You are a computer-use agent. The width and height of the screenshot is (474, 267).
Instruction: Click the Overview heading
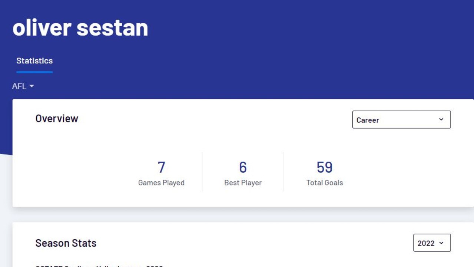coord(57,119)
